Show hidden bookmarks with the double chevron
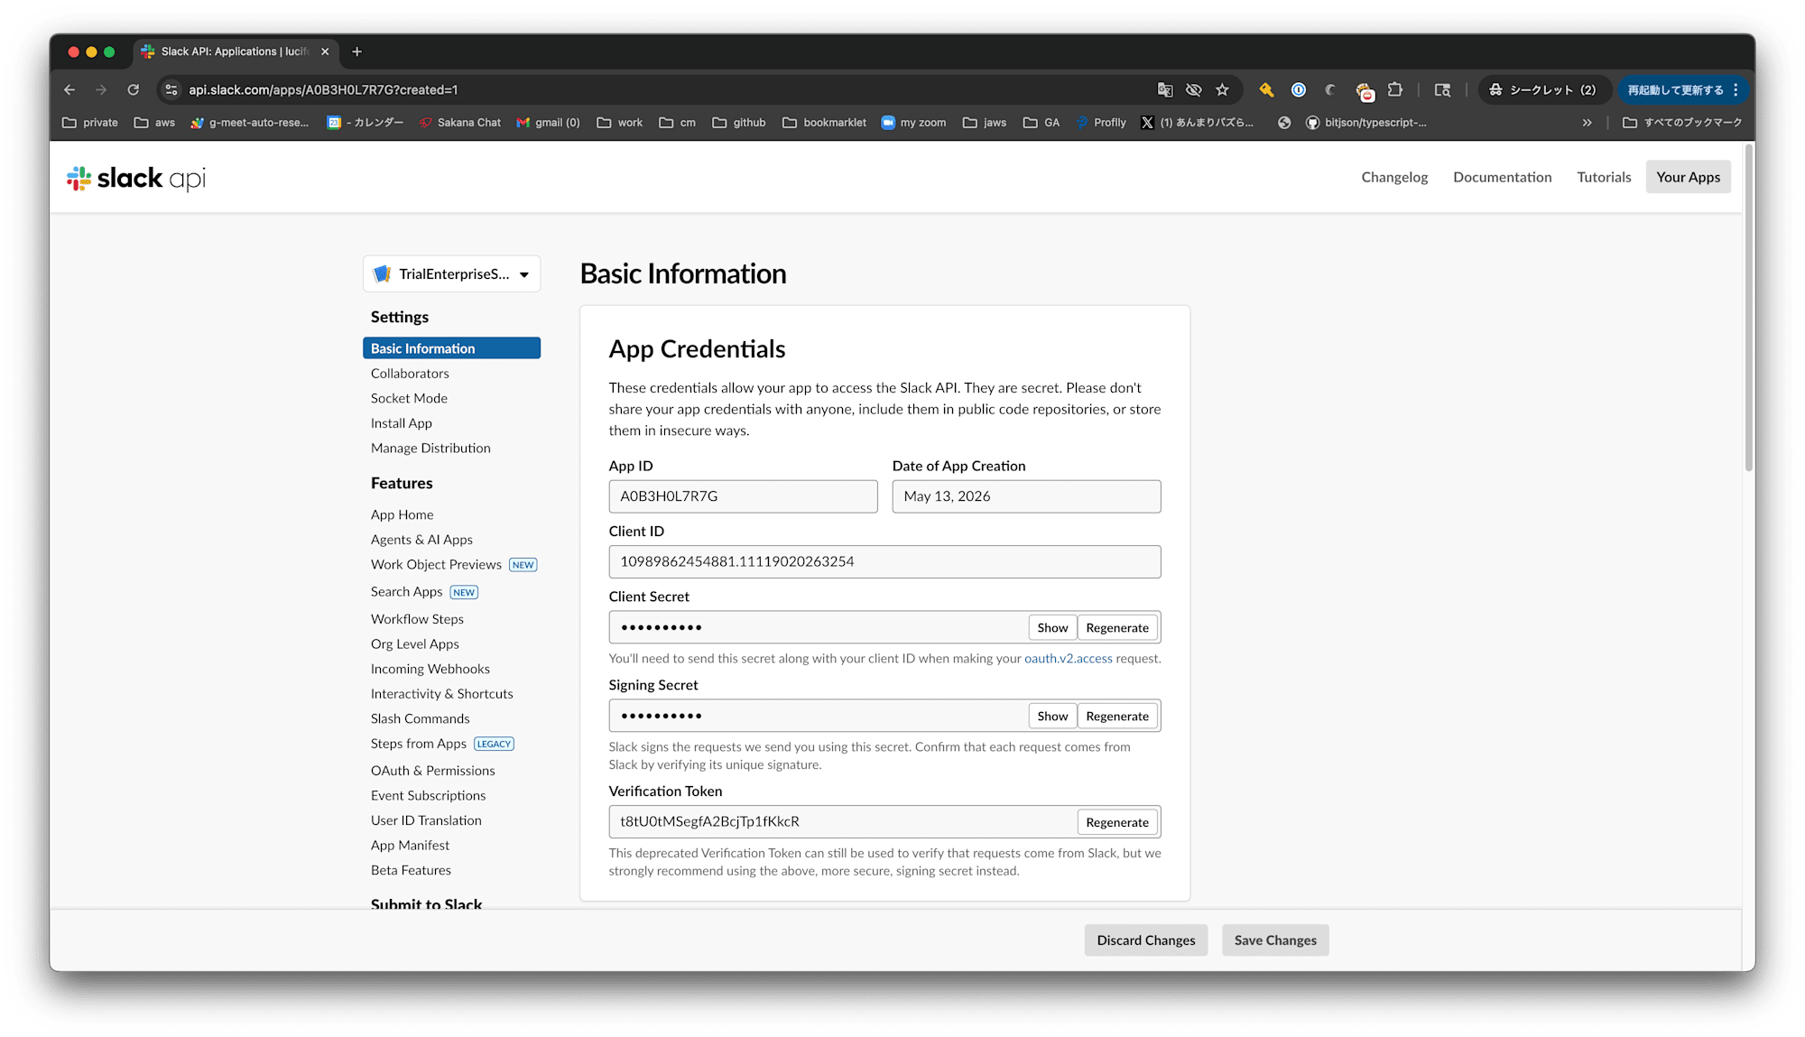Viewport: 1805px width, 1037px height. [x=1587, y=123]
